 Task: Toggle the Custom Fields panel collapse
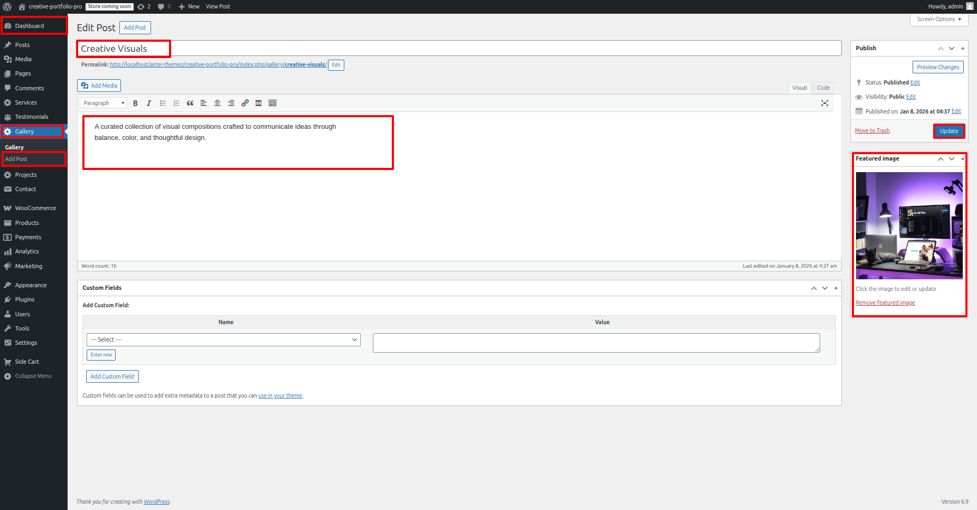(836, 288)
